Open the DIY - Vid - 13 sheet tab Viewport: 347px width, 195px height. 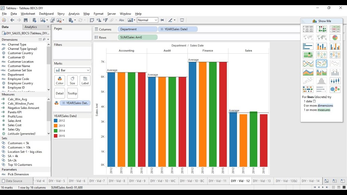[x=262, y=181]
